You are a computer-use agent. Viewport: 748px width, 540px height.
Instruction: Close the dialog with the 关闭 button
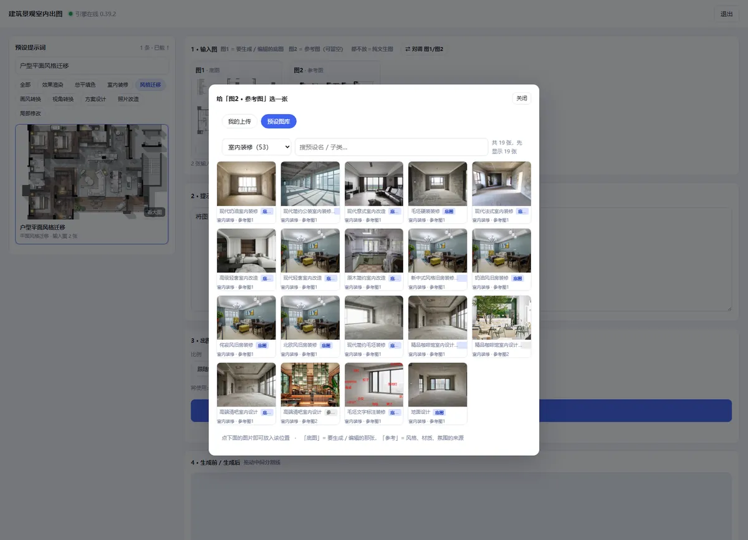click(x=521, y=99)
